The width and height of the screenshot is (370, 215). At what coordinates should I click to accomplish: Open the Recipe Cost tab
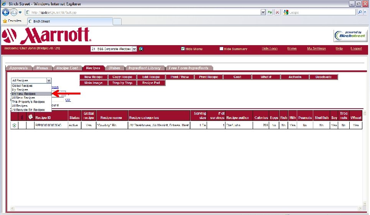67,68
